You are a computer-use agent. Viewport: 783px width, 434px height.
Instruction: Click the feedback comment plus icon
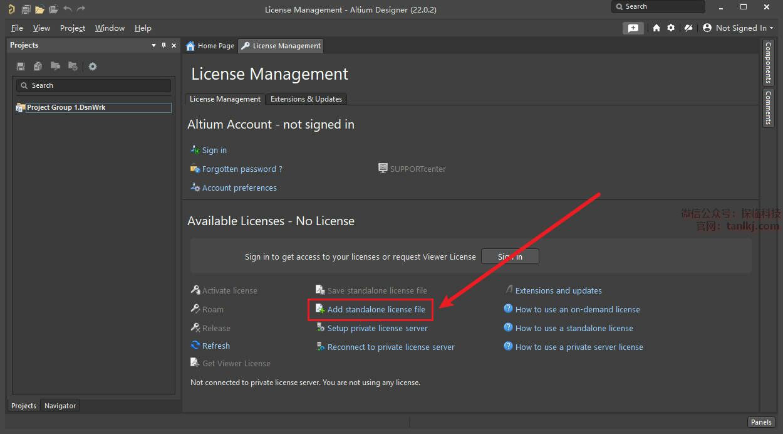pyautogui.click(x=633, y=28)
